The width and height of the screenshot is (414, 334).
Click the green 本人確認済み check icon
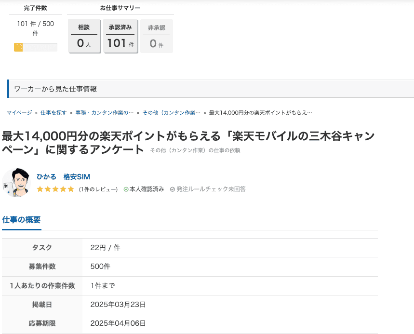[x=126, y=189]
